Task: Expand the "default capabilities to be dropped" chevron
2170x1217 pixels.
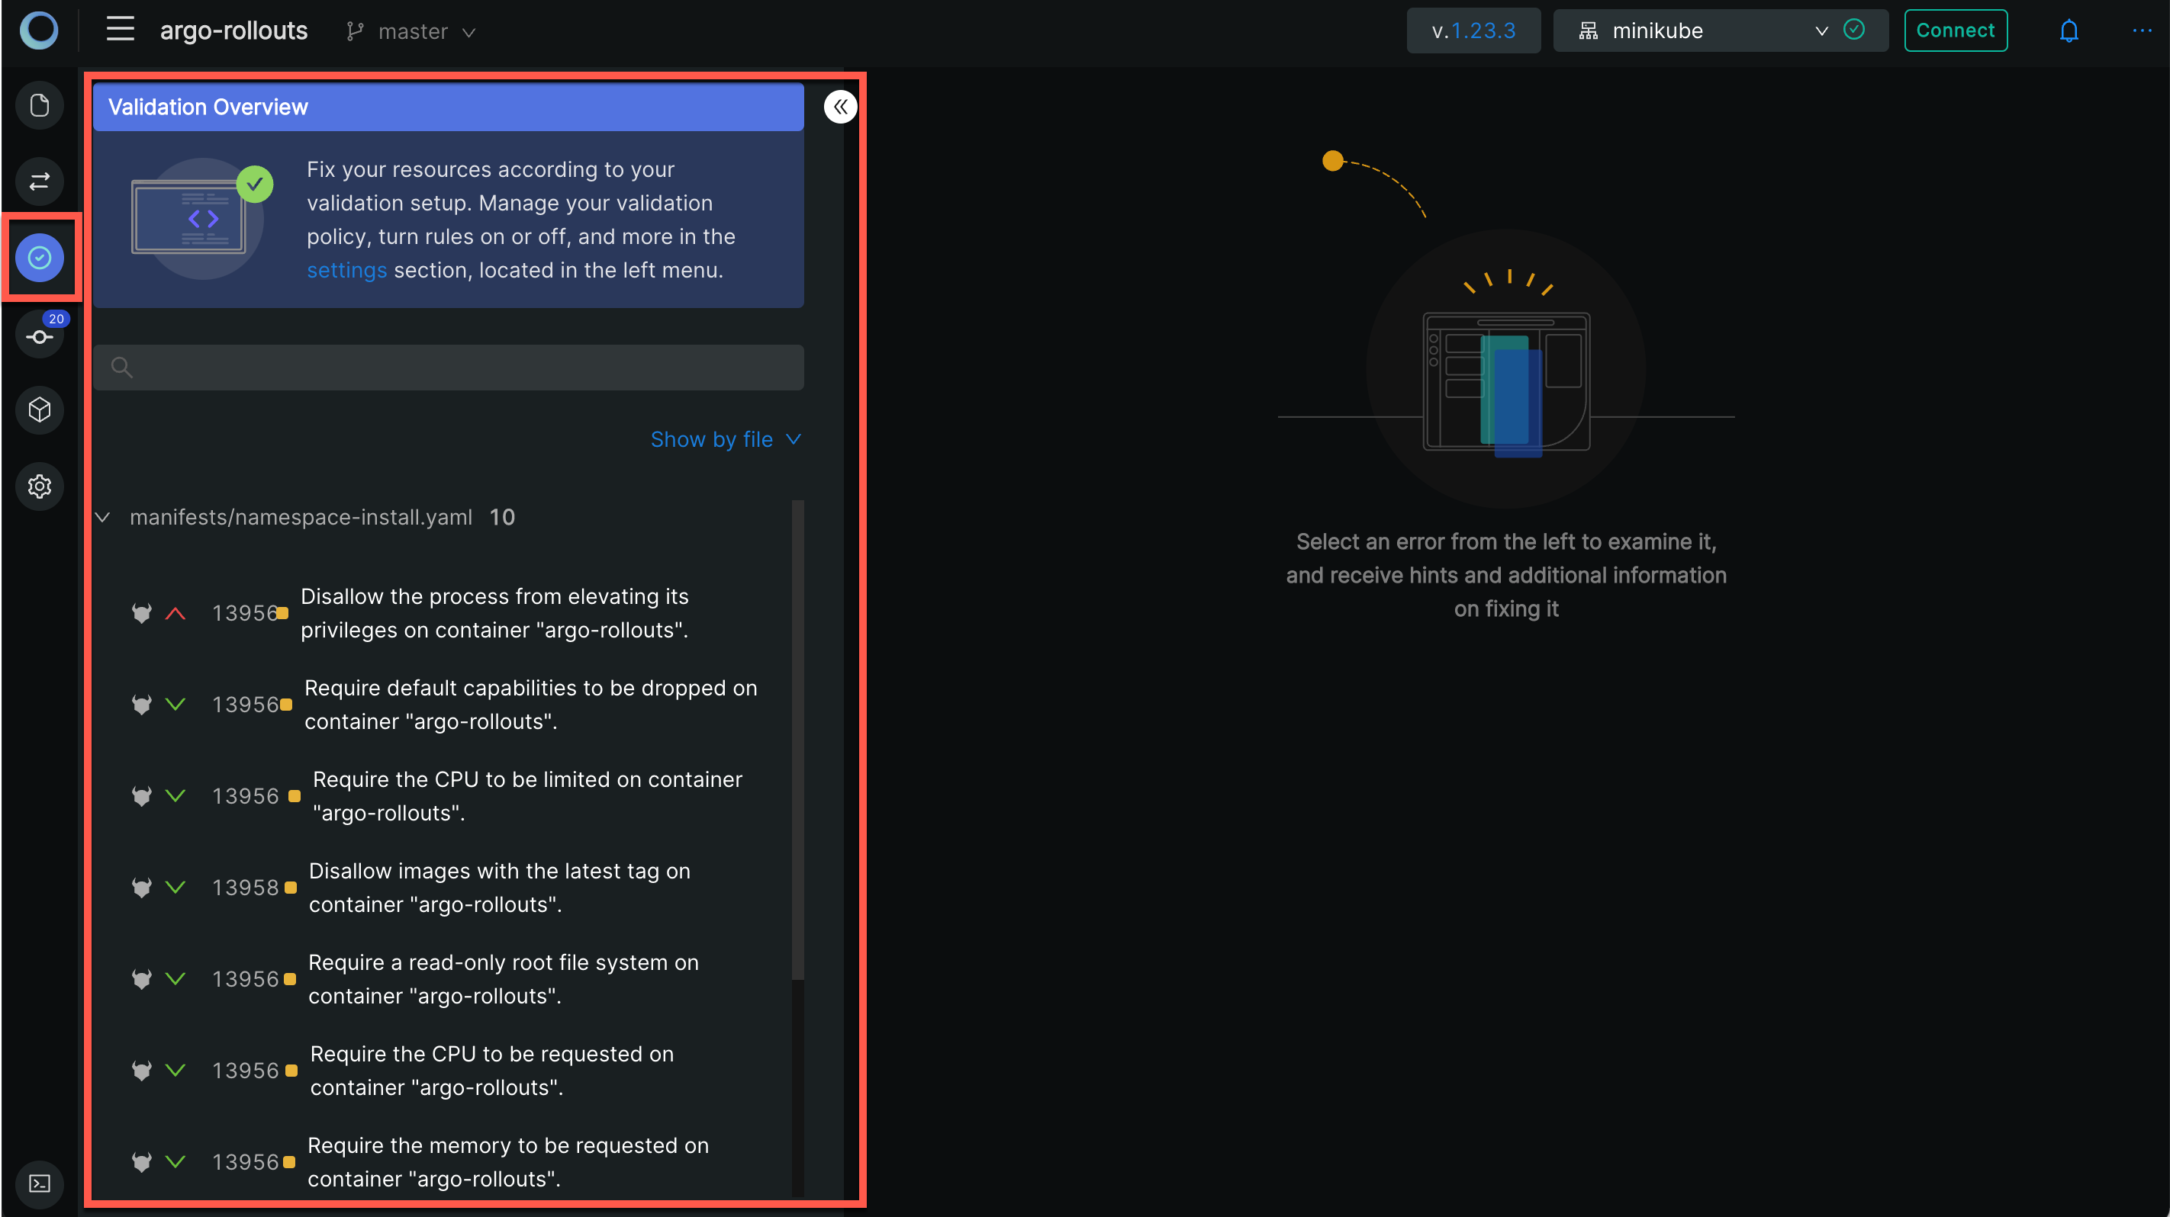Action: [x=175, y=705]
